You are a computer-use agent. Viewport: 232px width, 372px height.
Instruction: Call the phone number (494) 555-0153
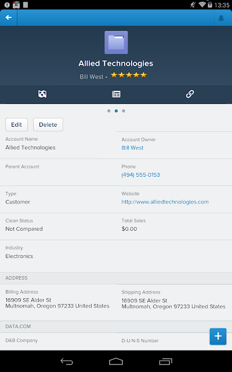point(140,175)
